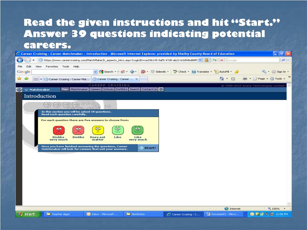Click the Quick Tabs grid icon
The height and width of the screenshot is (230, 307).
pyautogui.click(x=36, y=79)
